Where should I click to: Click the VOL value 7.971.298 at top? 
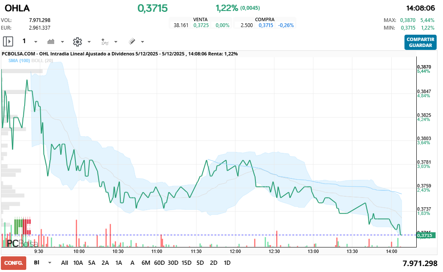pyautogui.click(x=39, y=20)
